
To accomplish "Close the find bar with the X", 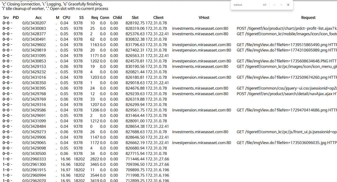I will pos(288,5).
